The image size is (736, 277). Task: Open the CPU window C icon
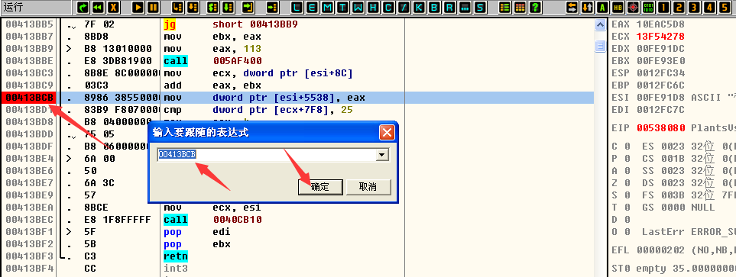coord(388,7)
